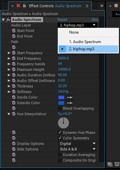Expand Start Frequency property
The width and height of the screenshot is (120, 170).
click(9, 53)
